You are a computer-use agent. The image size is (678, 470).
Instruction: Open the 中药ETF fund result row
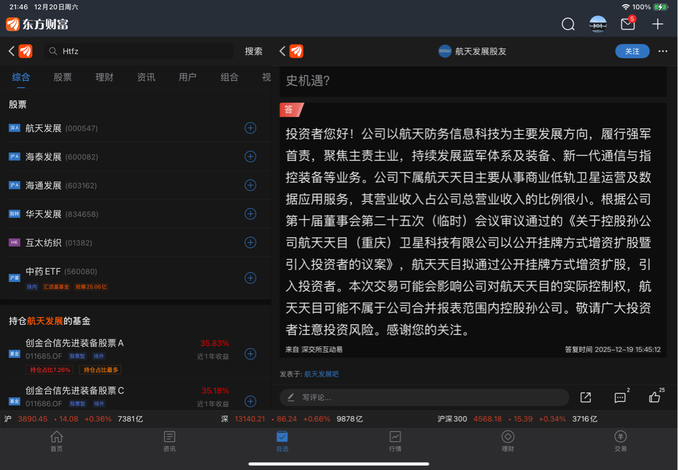135,278
